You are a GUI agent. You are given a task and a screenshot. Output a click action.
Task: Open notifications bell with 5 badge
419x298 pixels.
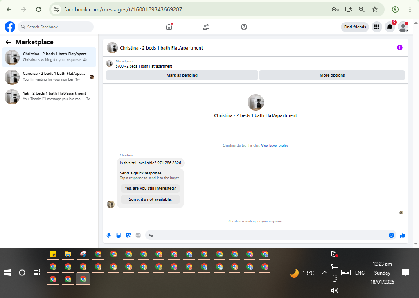(x=390, y=27)
